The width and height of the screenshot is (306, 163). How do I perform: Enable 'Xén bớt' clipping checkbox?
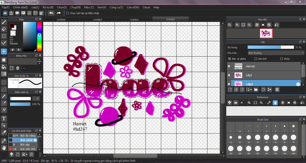click(256, 59)
